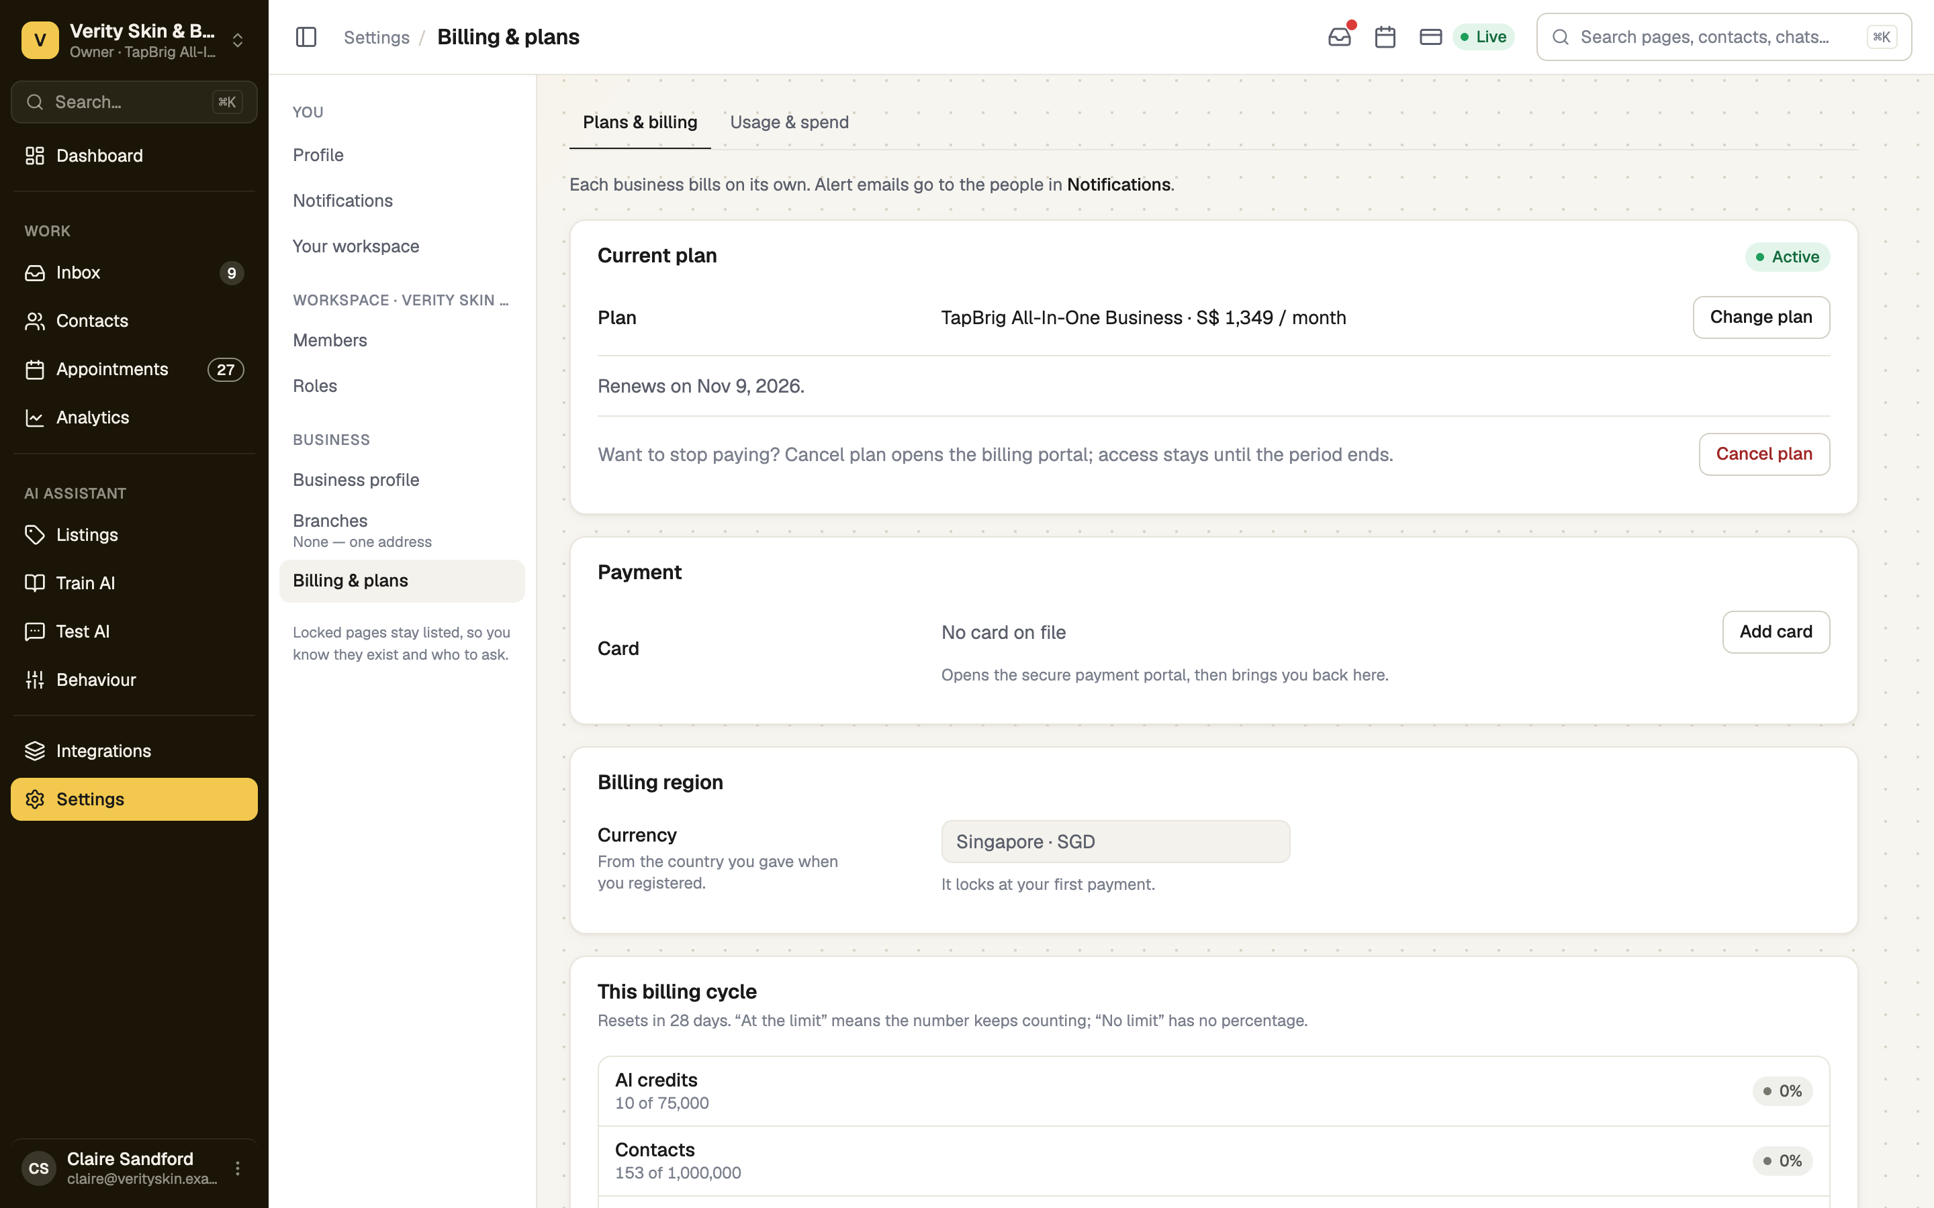Click the Behaviour sliders icon
Viewport: 1934px width, 1208px height.
[x=34, y=680]
